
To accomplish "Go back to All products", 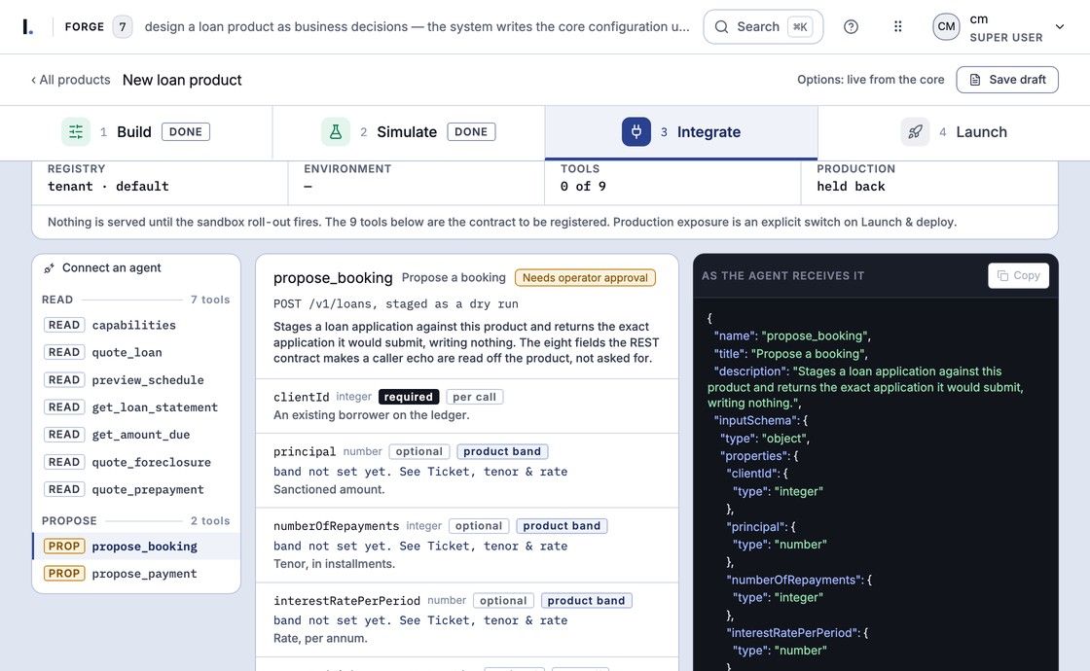I will click(x=70, y=80).
